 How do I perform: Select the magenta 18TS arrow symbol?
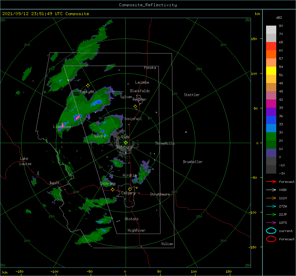click(x=271, y=223)
